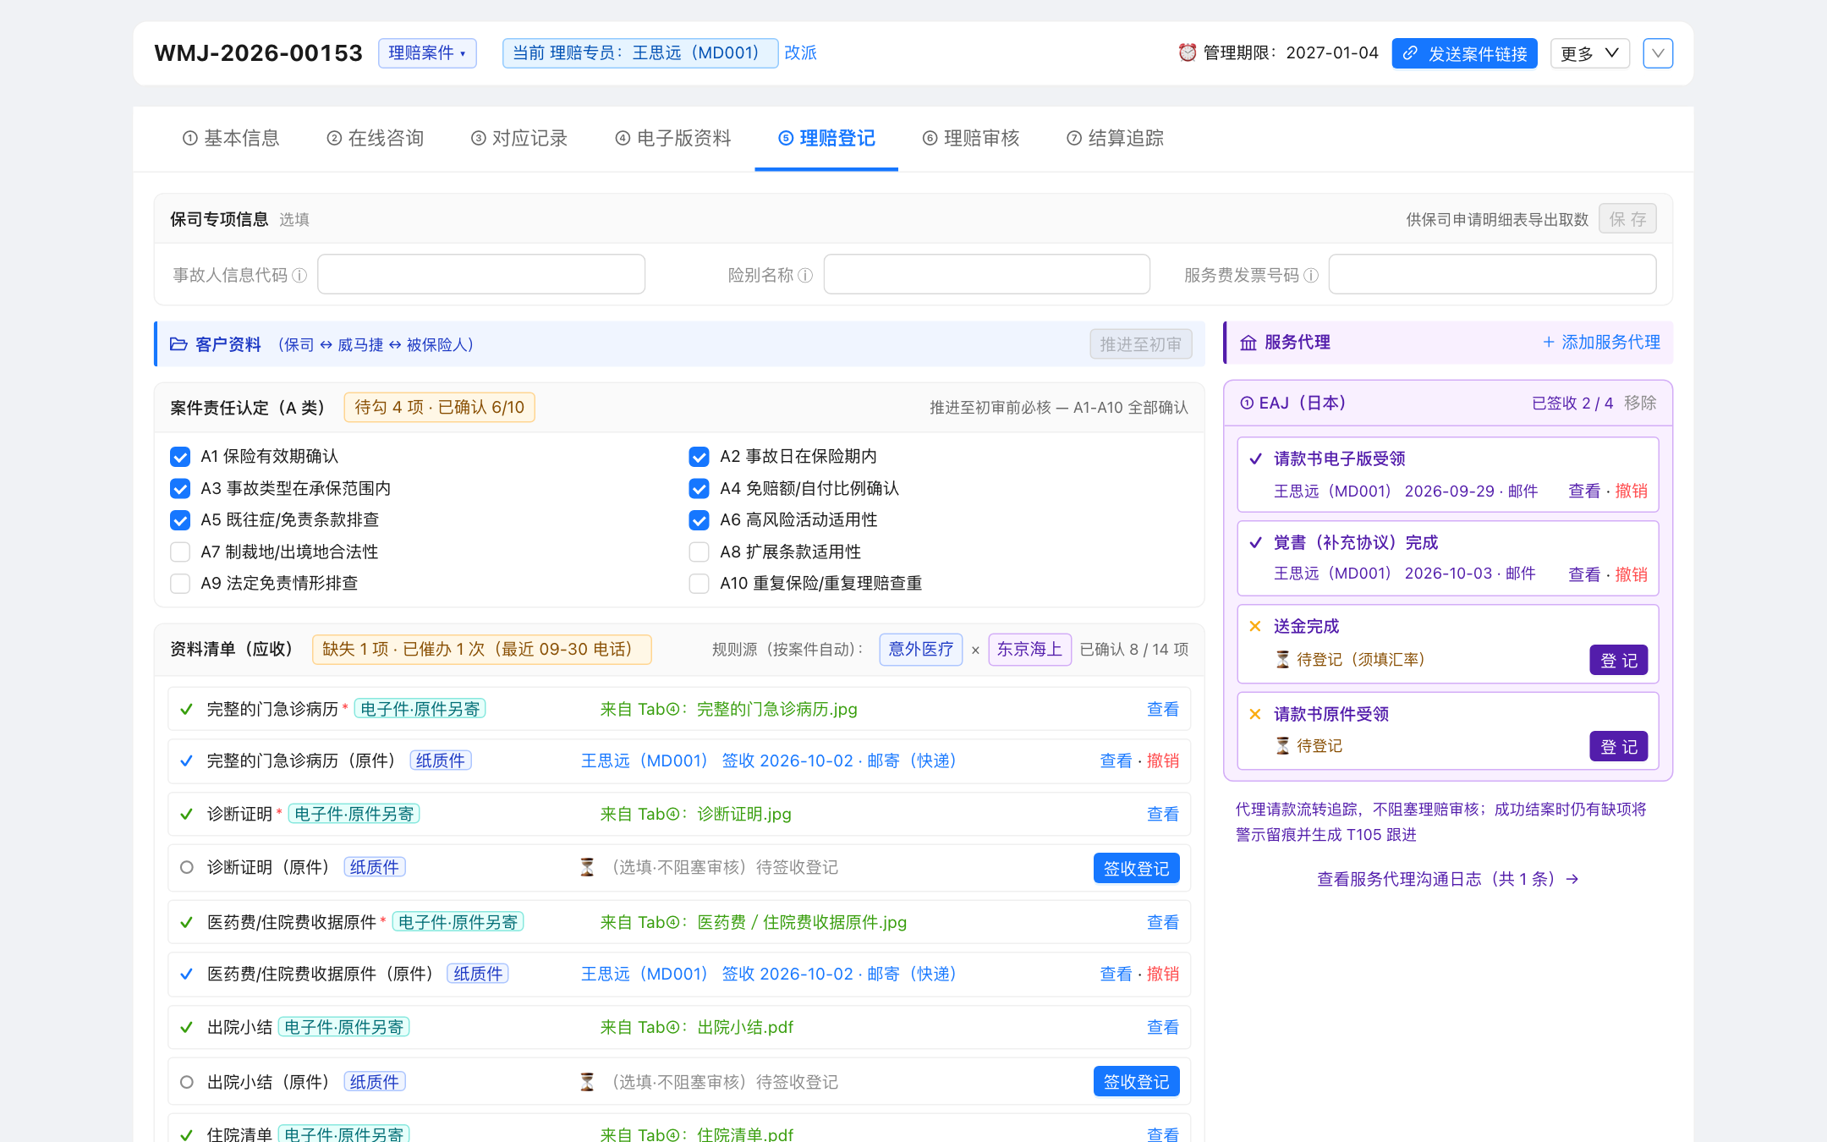
Task: Click into 事故人信息代码 input field
Action: (x=481, y=274)
